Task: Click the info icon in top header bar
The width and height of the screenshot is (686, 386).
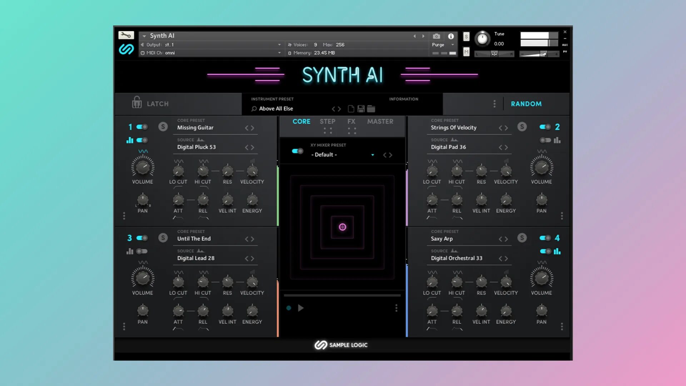Action: (x=451, y=36)
